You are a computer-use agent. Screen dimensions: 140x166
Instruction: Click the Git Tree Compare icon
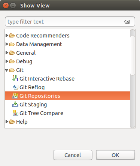15,113
